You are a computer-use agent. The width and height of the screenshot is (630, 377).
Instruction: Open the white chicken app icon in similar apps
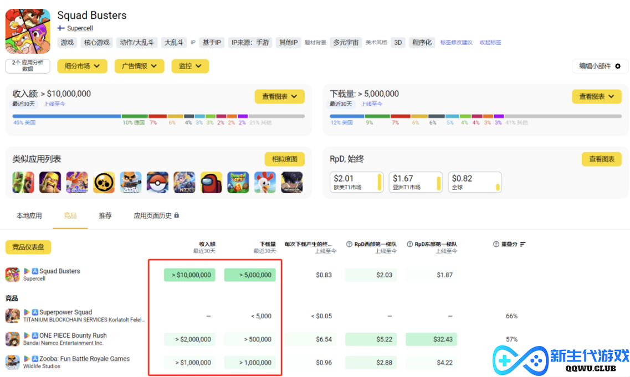click(265, 182)
